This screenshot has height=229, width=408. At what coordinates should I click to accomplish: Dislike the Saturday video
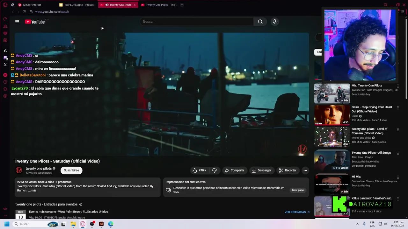point(215,170)
